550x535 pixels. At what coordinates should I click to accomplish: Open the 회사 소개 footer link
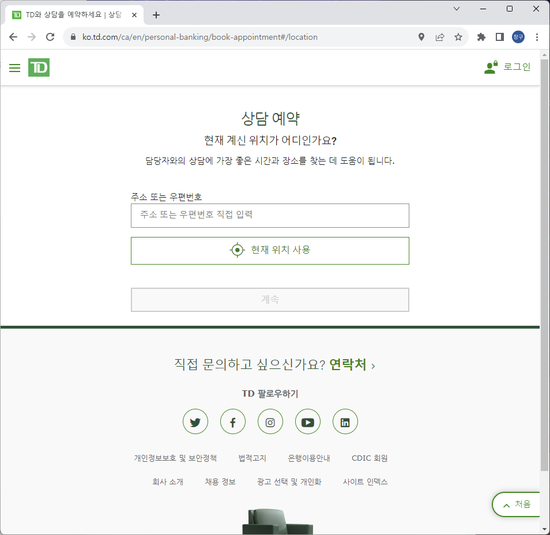(168, 481)
